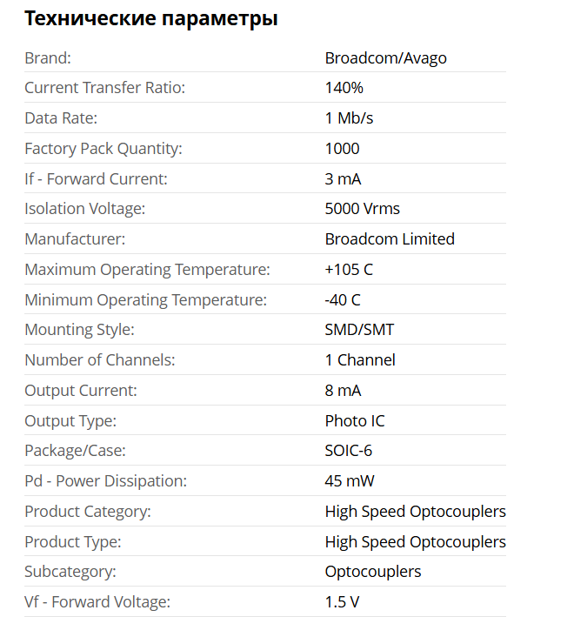Screen dimensions: 574x617
Task: Click the Product Category value High Speed Optocouplers
Action: click(x=415, y=512)
